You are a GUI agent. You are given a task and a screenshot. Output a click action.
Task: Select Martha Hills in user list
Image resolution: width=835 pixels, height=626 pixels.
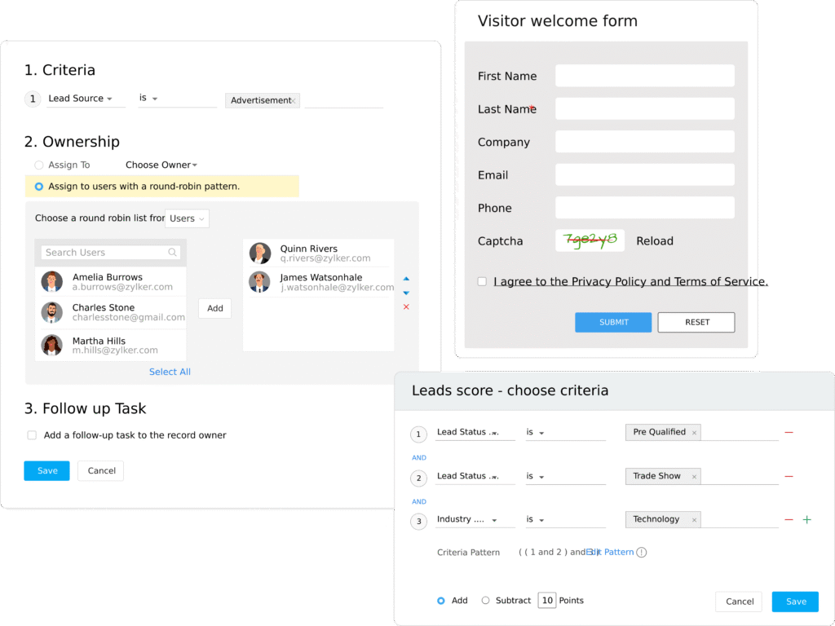coord(111,345)
